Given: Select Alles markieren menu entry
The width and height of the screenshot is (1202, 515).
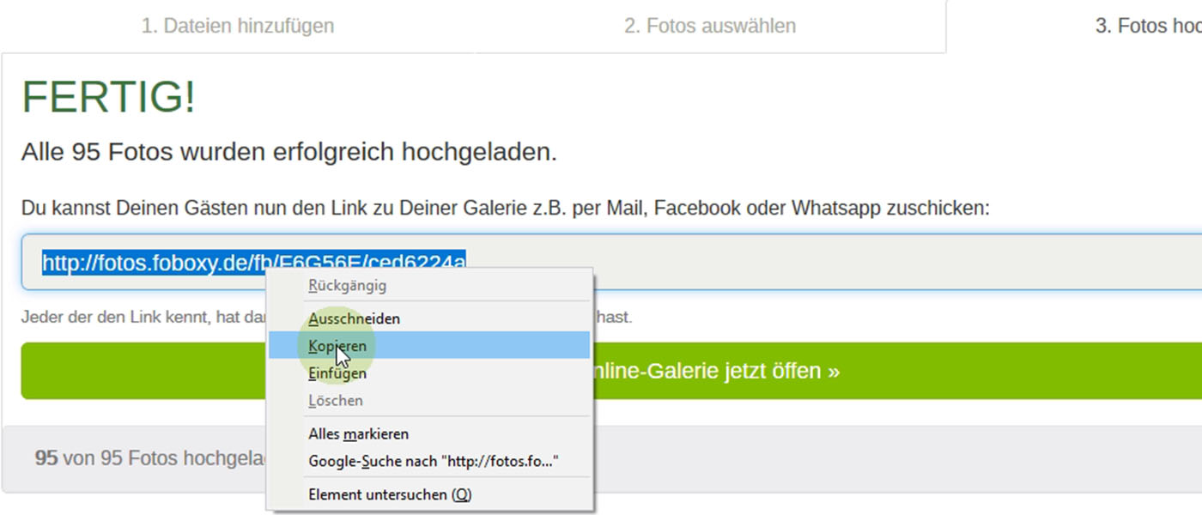Looking at the screenshot, I should click(x=358, y=434).
